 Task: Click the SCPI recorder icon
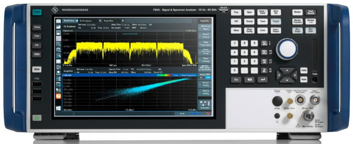58,73
